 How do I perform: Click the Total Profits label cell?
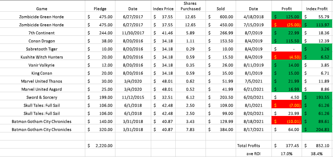coord(254,146)
